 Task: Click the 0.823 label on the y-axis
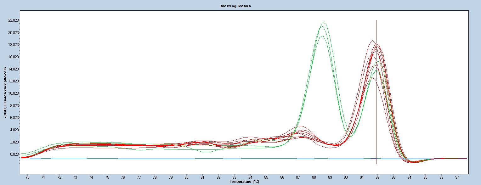click(14, 154)
